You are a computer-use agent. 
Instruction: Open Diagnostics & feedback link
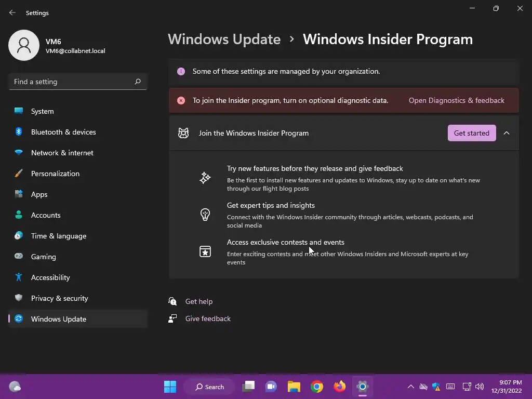coord(456,100)
